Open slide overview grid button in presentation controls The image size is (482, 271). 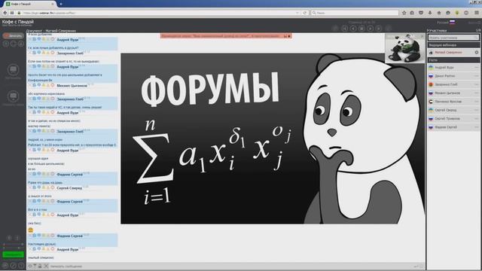[361, 29]
